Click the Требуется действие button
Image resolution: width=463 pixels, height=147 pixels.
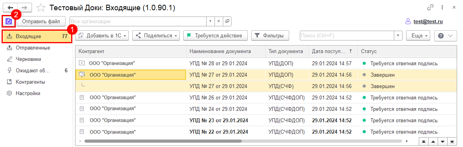pos(215,36)
